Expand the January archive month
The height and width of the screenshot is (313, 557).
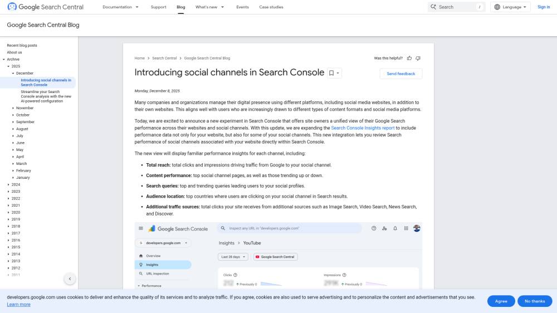(13, 178)
